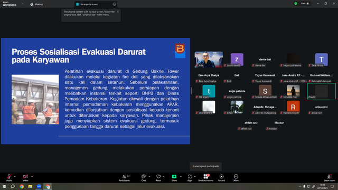Click the Zoom Workplace logo

(10, 4)
